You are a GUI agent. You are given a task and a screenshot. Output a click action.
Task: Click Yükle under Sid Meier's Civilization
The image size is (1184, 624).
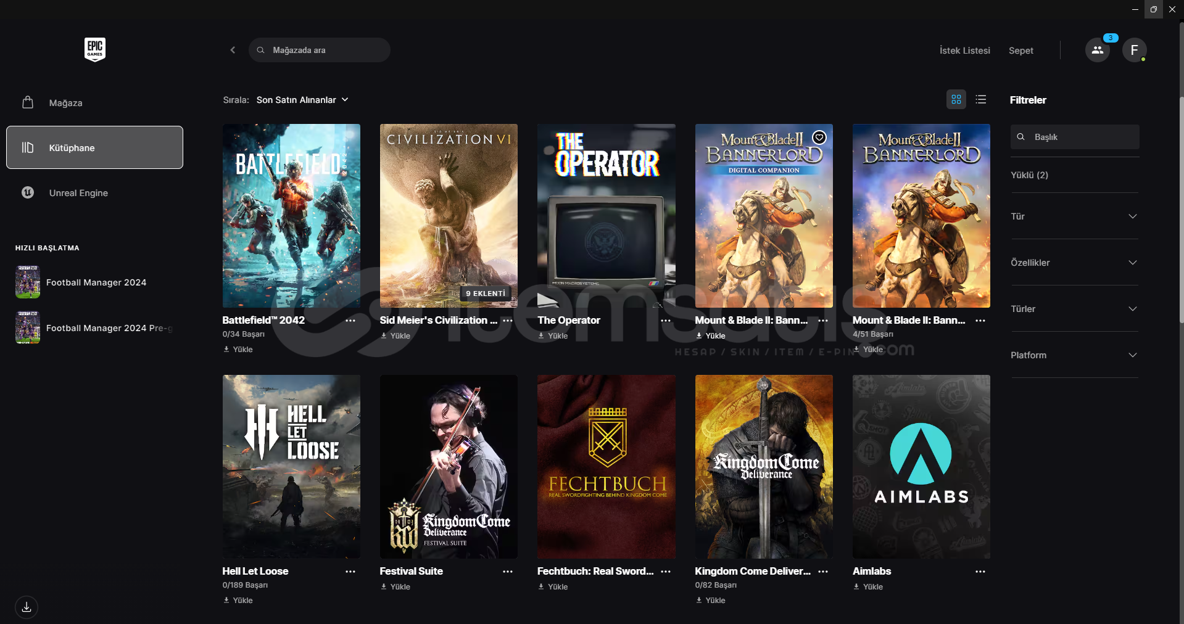pos(395,336)
